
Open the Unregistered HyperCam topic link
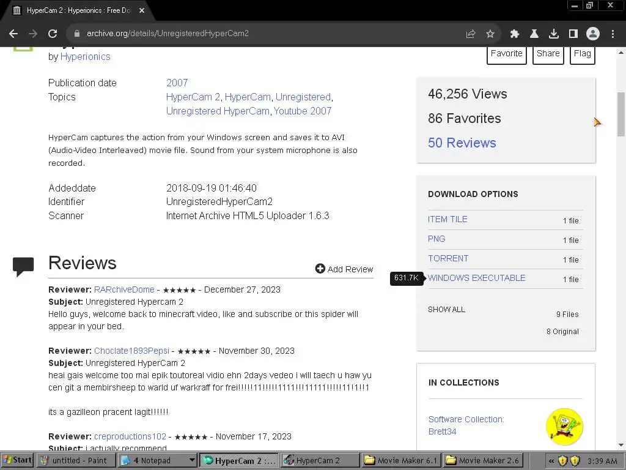[x=218, y=111]
